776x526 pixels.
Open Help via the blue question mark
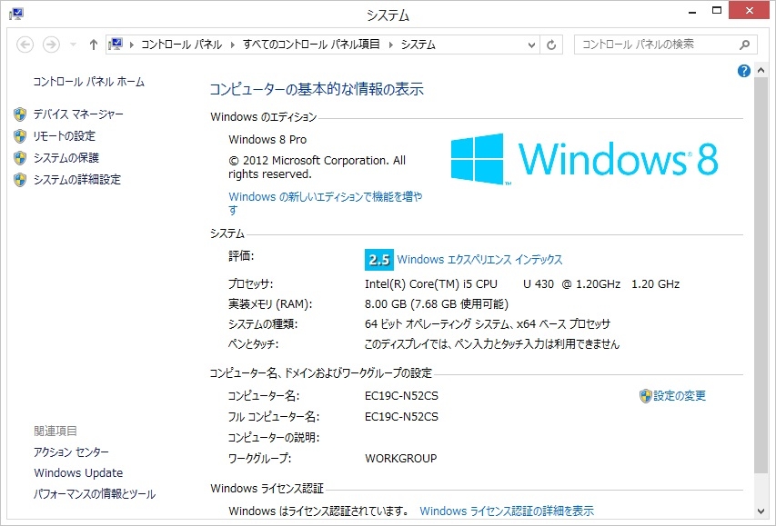tap(743, 71)
